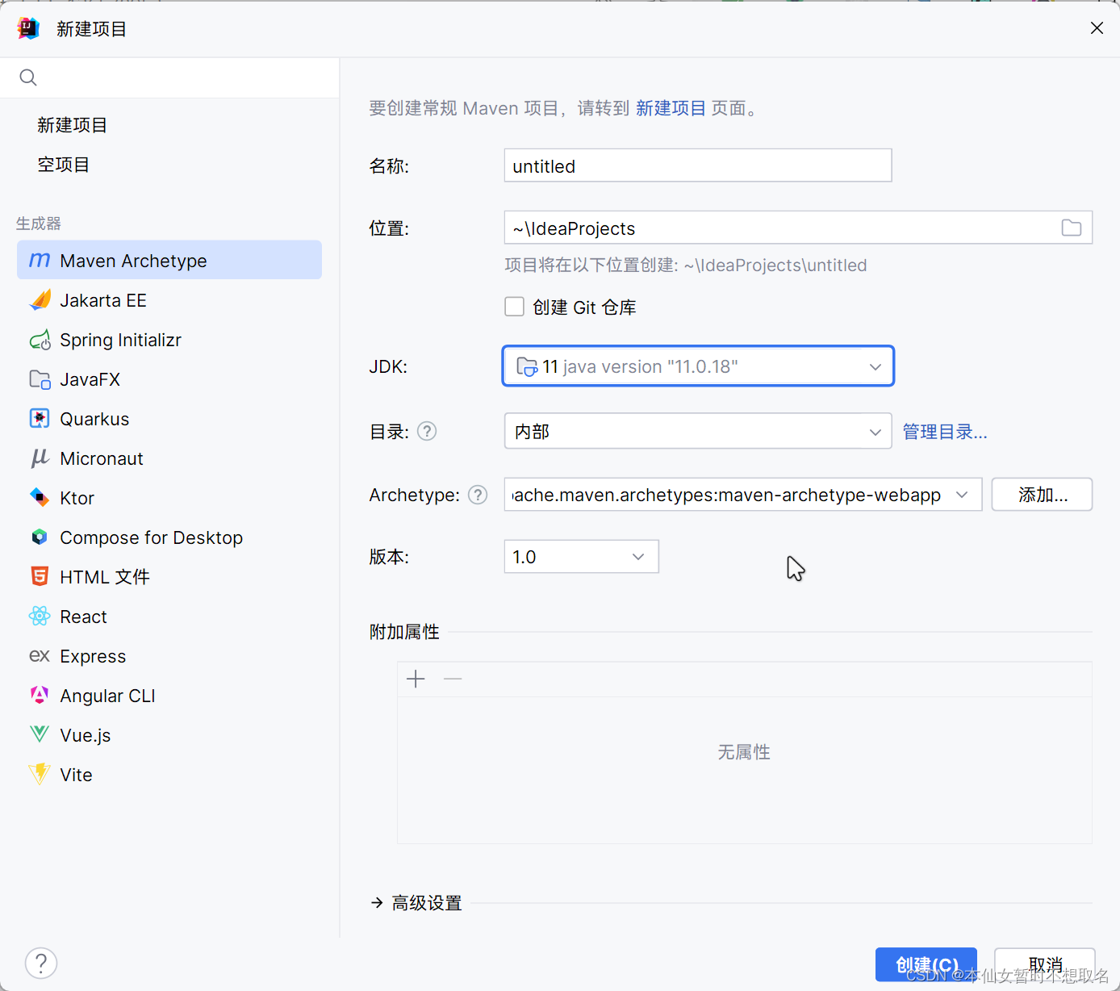
Task: Open the JDK version dropdown
Action: [x=698, y=366]
